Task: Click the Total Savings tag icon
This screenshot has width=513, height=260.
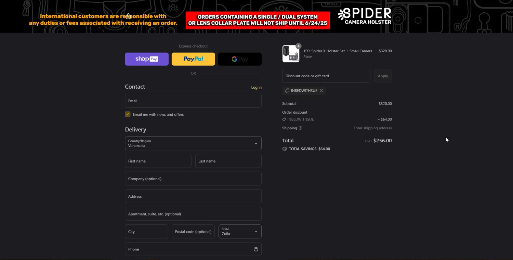Action: pyautogui.click(x=285, y=149)
